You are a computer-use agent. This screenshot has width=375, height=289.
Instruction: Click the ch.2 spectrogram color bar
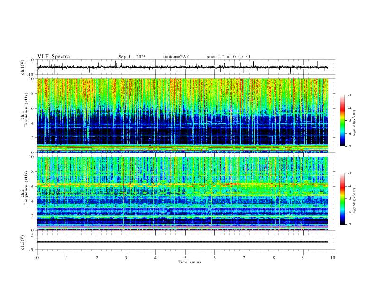(x=342, y=199)
